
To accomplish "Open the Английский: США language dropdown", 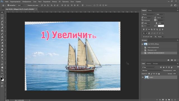I will (x=148, y=37).
